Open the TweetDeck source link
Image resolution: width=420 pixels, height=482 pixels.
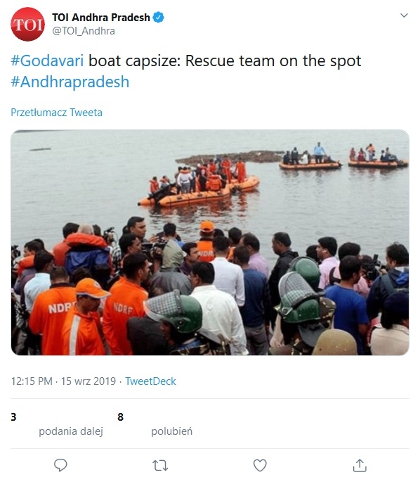[x=150, y=381]
